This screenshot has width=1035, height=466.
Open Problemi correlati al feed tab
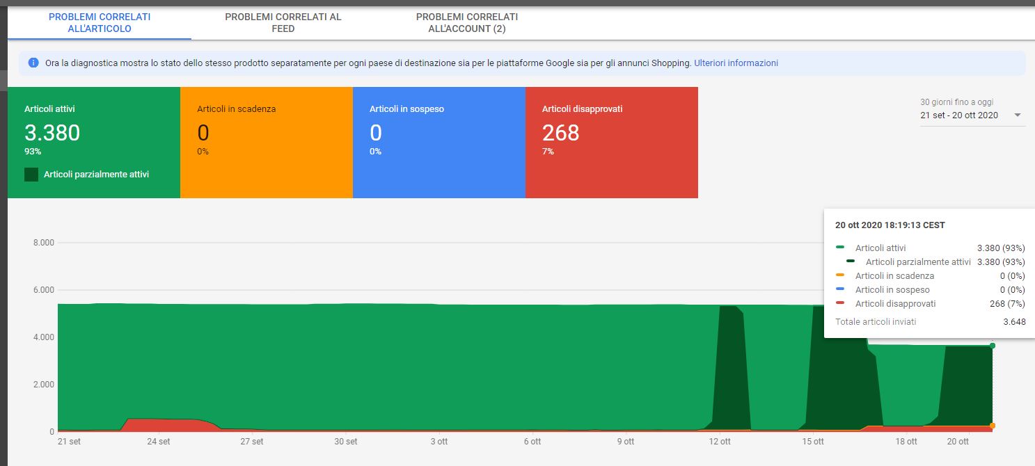[283, 22]
